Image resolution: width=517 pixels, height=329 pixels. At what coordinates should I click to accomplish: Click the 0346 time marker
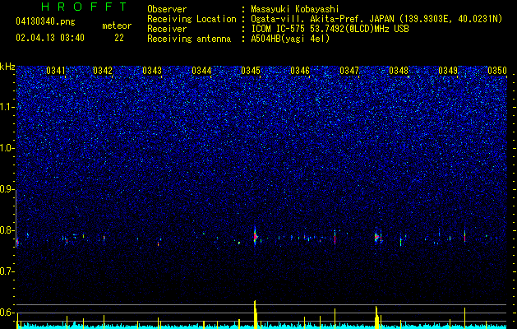pos(300,71)
